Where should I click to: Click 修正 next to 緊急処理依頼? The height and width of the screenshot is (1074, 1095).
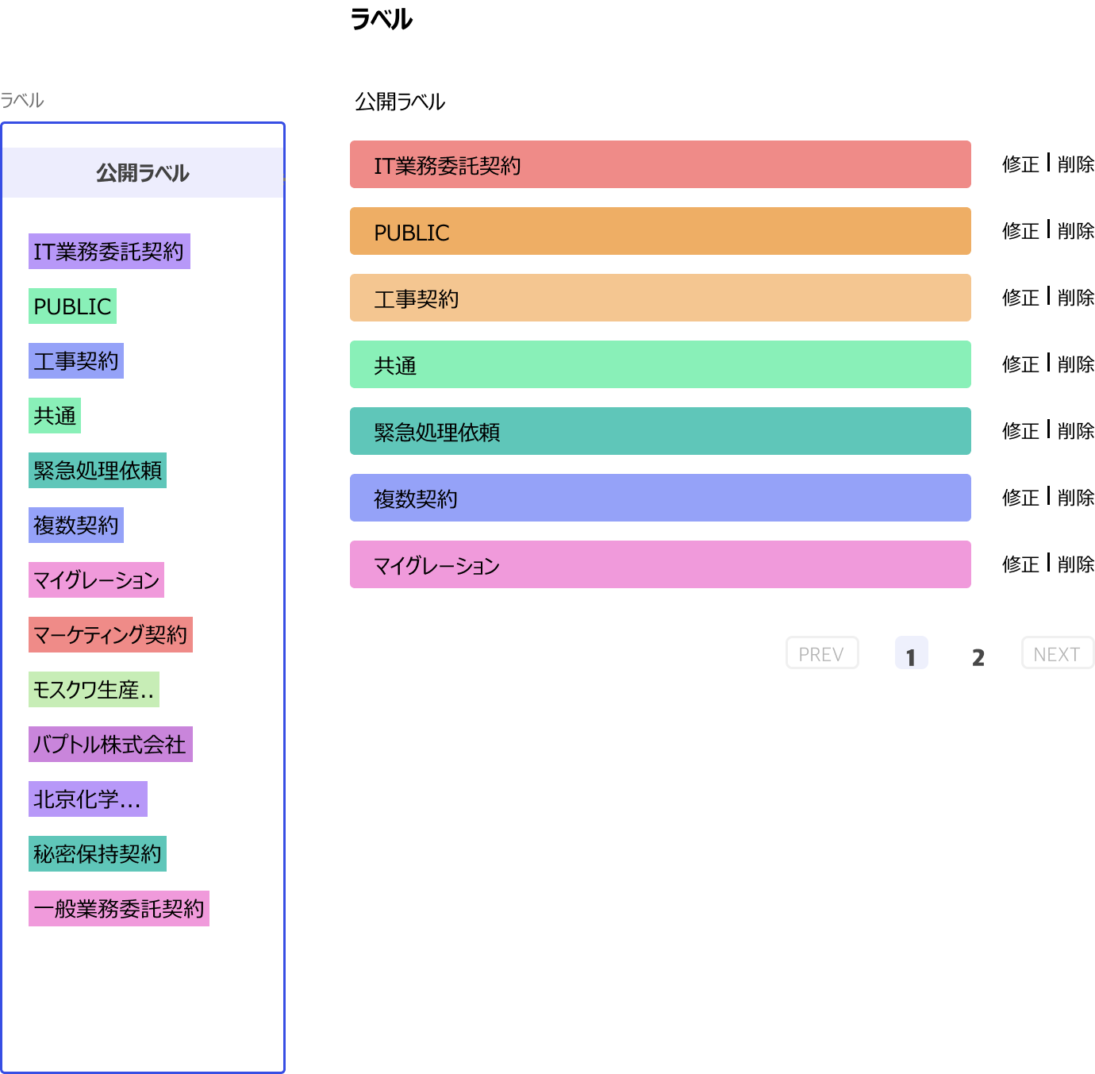1020,431
